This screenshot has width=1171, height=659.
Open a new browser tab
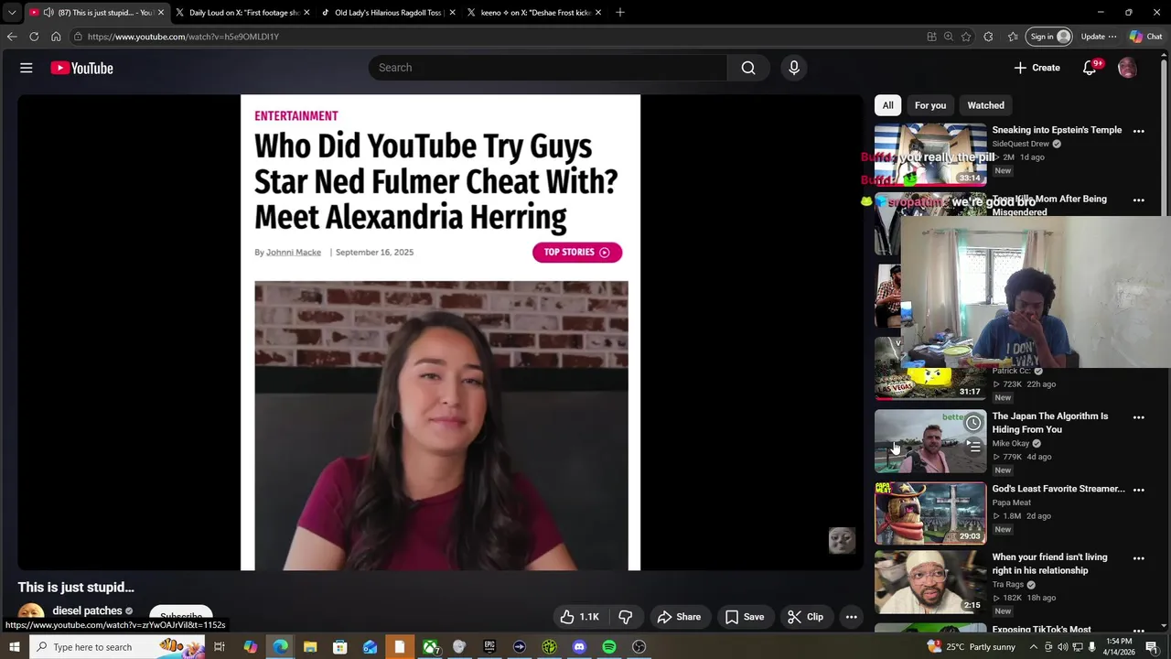coord(620,13)
